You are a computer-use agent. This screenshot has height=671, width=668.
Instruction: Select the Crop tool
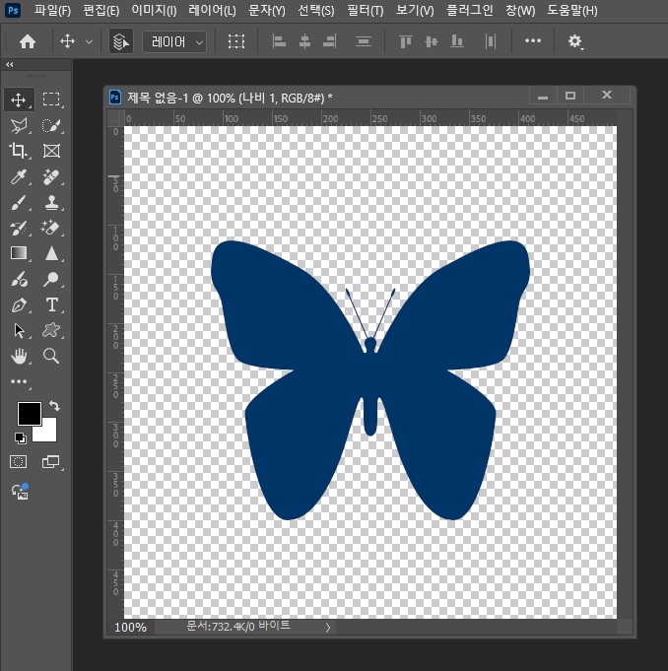19,151
